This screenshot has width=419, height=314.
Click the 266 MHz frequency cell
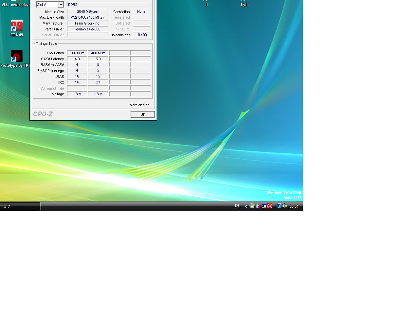(77, 53)
